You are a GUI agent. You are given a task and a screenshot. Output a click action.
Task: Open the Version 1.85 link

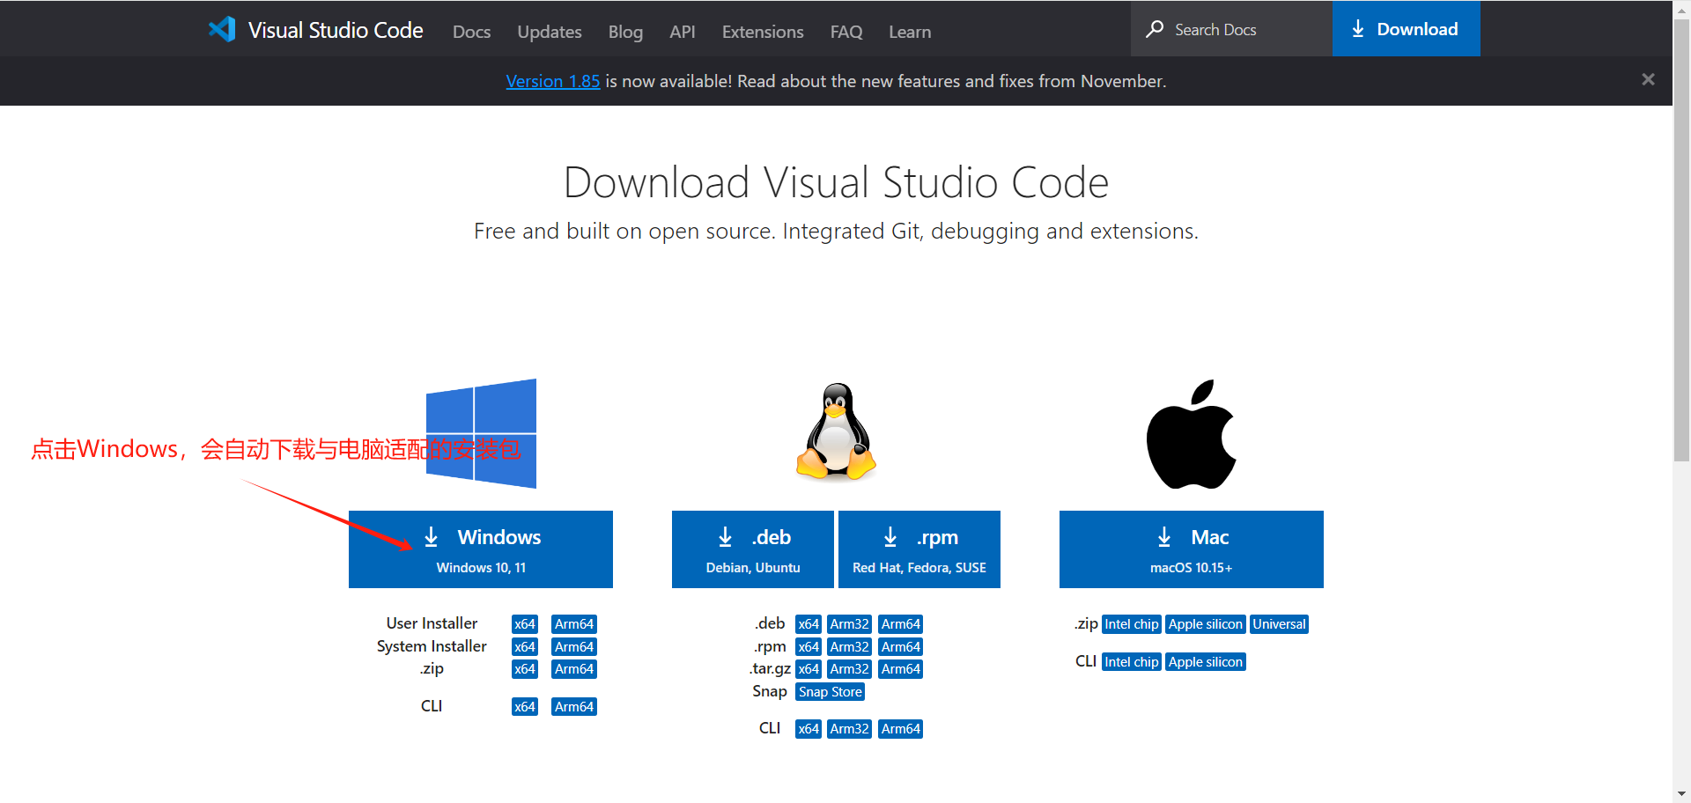(552, 81)
